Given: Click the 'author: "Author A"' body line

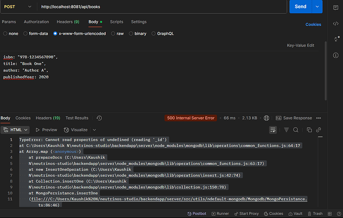Looking at the screenshot, I should [25, 71].
